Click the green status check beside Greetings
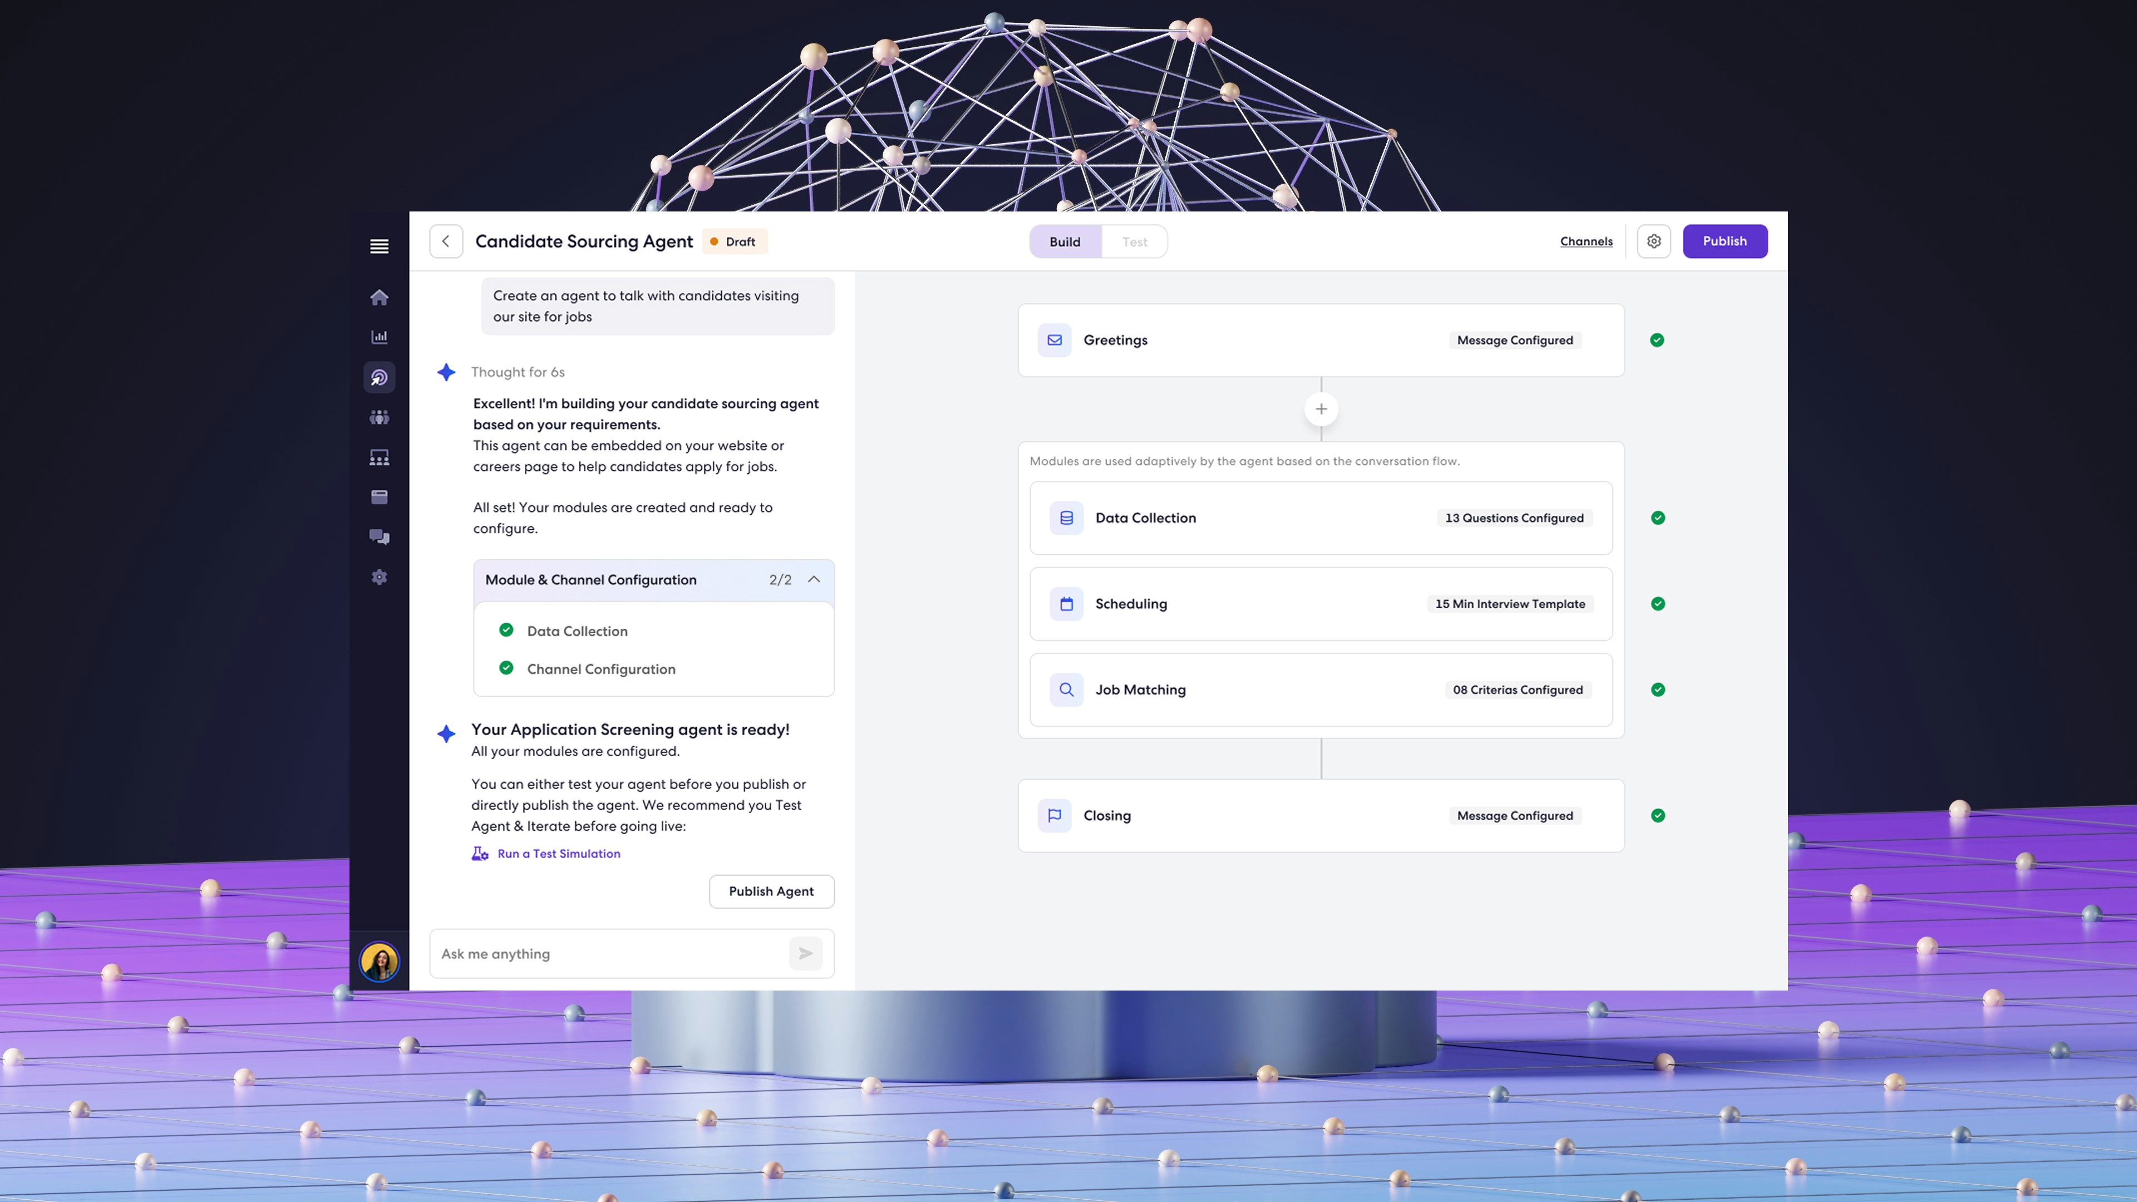The height and width of the screenshot is (1202, 2137). click(x=1657, y=340)
